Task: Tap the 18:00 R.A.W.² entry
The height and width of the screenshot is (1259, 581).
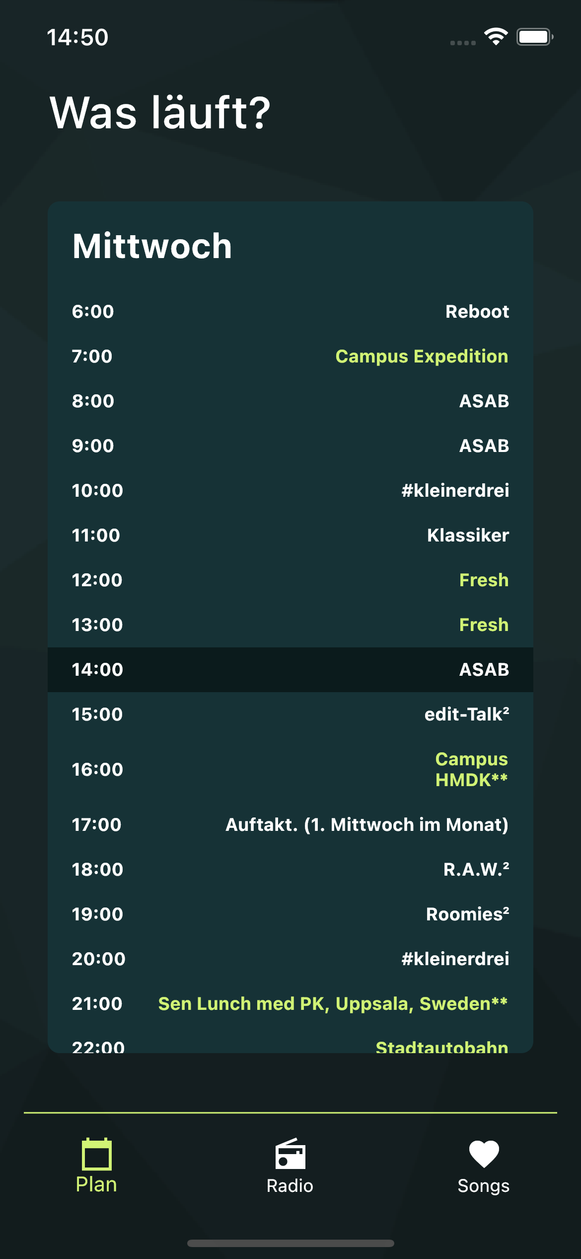Action: (290, 870)
